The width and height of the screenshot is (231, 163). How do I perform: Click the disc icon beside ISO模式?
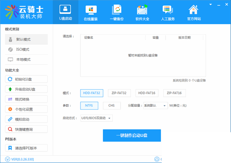click(10, 50)
